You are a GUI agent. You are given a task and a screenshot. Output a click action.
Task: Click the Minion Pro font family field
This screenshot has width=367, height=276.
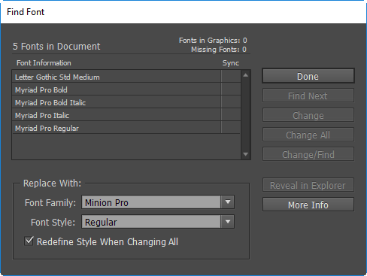151,202
